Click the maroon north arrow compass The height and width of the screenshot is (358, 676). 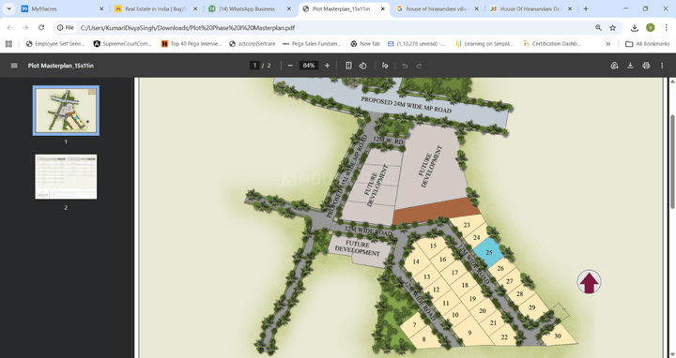pos(589,282)
